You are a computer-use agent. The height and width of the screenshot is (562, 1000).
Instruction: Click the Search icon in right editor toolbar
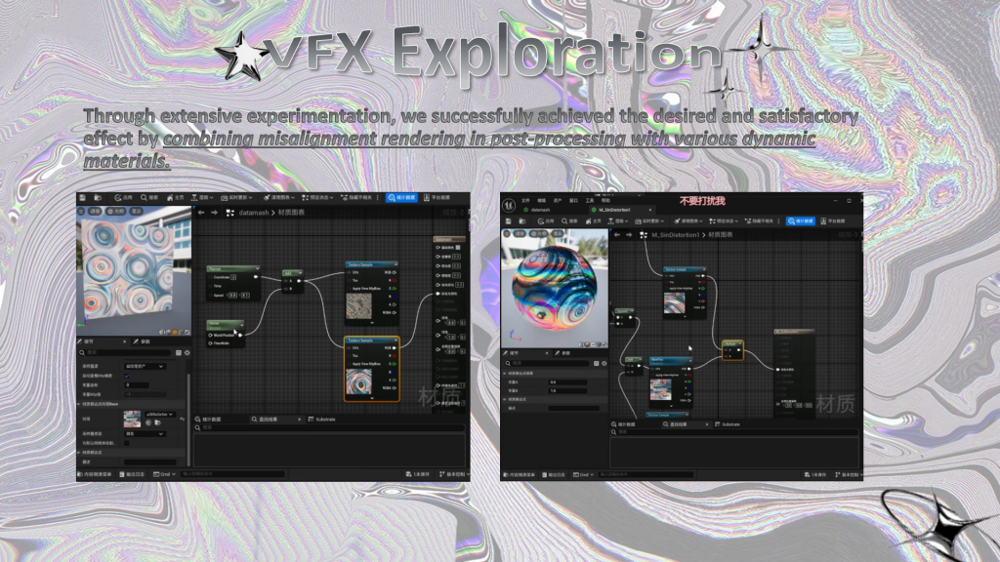click(x=565, y=221)
